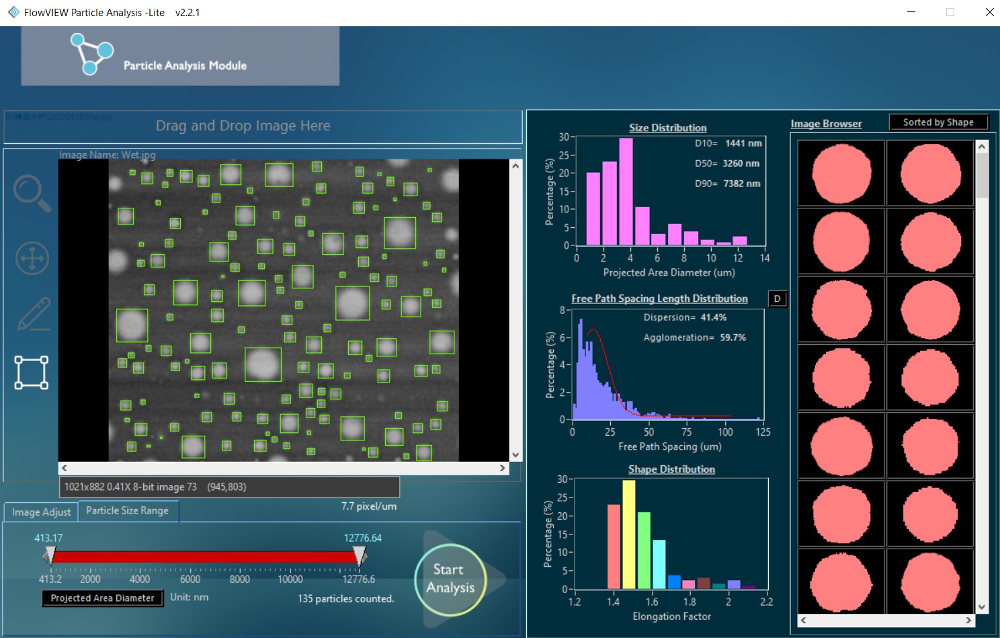This screenshot has height=638, width=1000.
Task: Open the Sorted by Shape dropdown
Action: pos(938,122)
